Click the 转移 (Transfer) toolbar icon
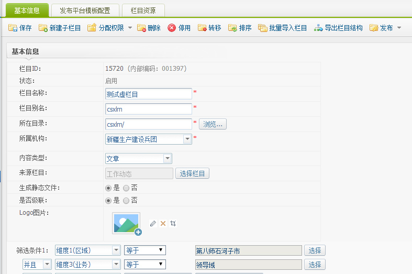 (x=202, y=28)
